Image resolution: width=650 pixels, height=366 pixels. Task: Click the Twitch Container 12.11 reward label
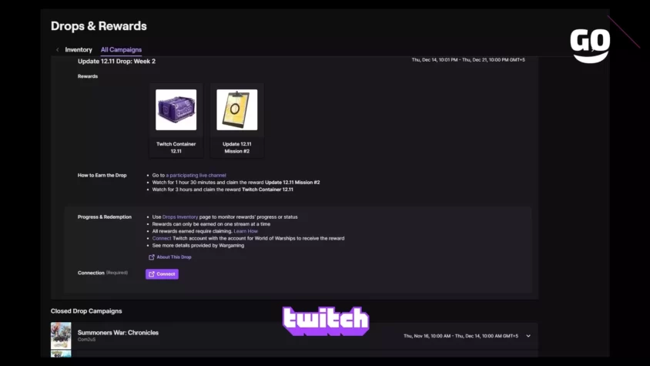(176, 147)
